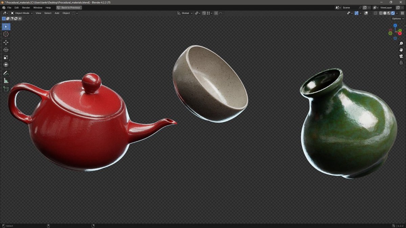The width and height of the screenshot is (406, 228).
Task: Expand the Options panel in viewport
Action: [397, 19]
